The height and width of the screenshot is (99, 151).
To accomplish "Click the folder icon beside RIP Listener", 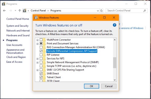I will (x=44, y=55).
